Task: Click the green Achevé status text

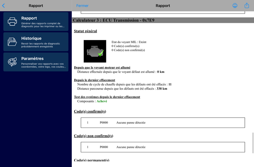Action: (102, 101)
